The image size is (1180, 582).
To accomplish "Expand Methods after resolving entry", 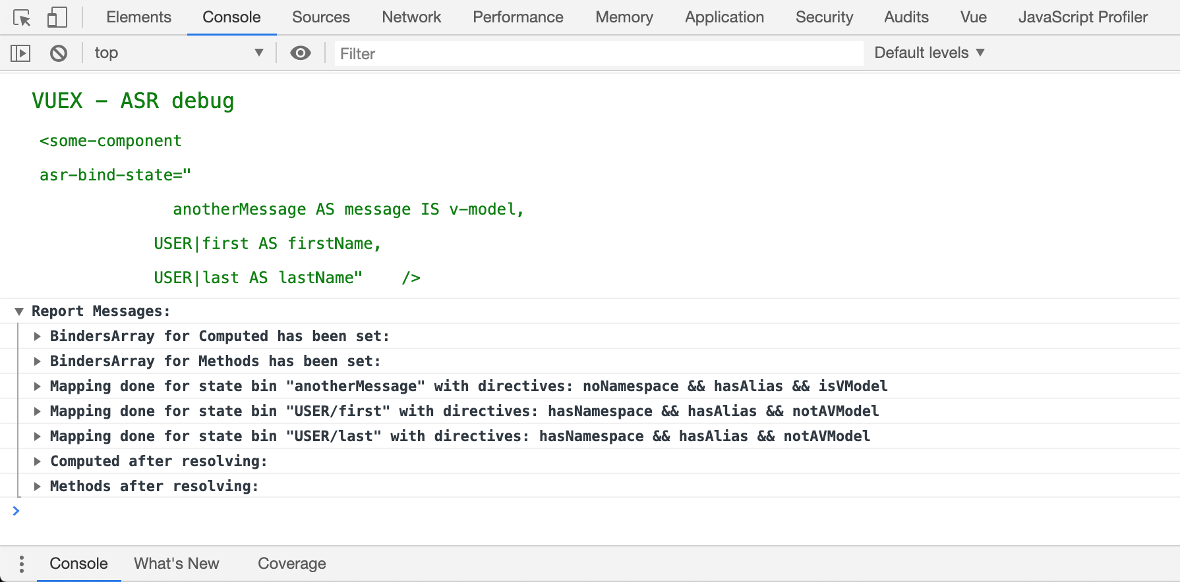I will [38, 487].
